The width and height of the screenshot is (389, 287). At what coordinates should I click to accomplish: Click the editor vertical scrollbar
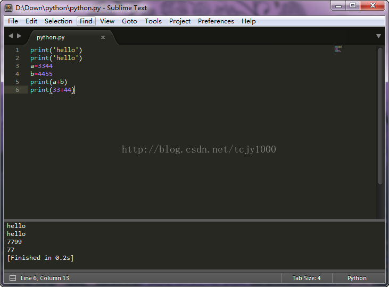pyautogui.click(x=380, y=116)
